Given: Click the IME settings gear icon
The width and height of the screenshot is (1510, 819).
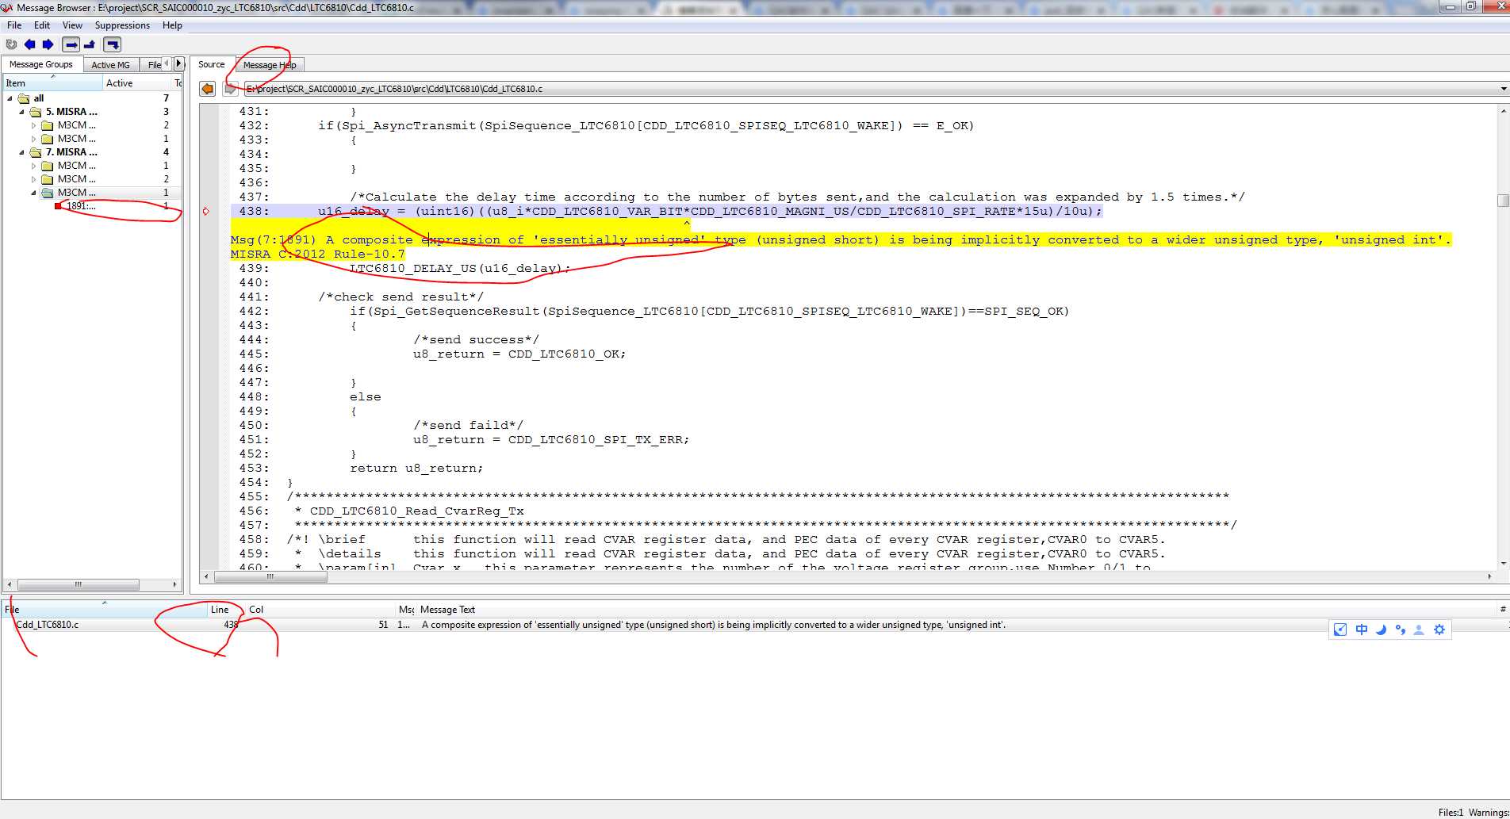Looking at the screenshot, I should click(x=1439, y=630).
